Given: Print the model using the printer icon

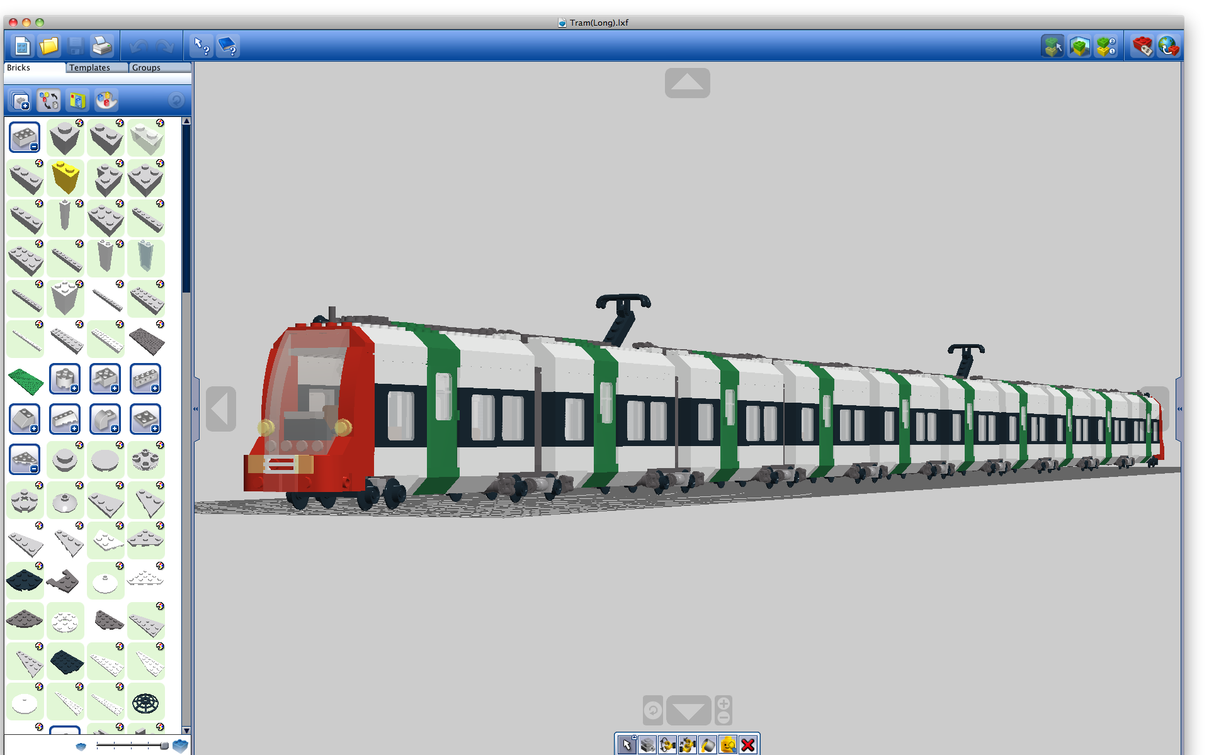Looking at the screenshot, I should click(x=101, y=46).
